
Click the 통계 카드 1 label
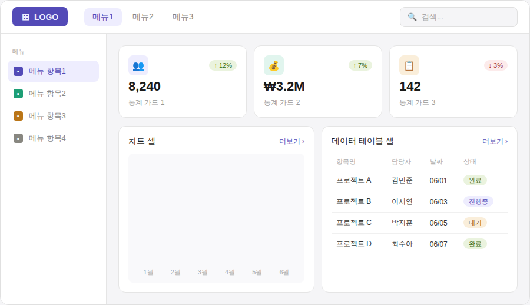tap(147, 102)
